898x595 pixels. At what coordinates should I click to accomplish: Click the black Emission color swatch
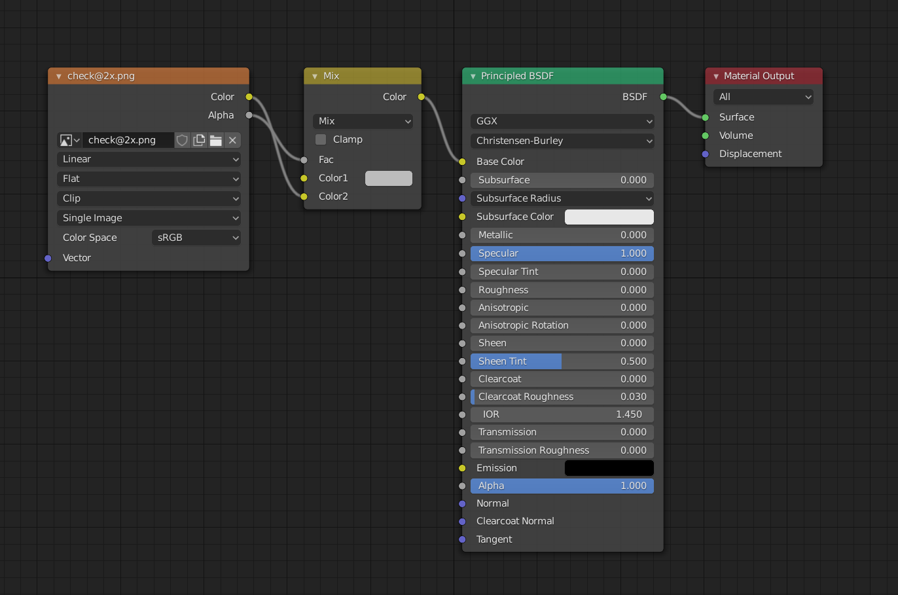tap(609, 468)
